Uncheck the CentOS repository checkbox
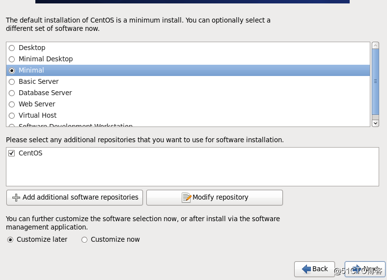The width and height of the screenshot is (387, 280). point(12,153)
